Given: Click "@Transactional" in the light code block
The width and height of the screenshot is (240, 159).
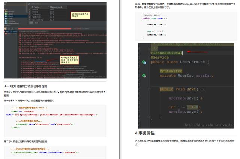Looking at the screenshot, I should tap(151, 15).
